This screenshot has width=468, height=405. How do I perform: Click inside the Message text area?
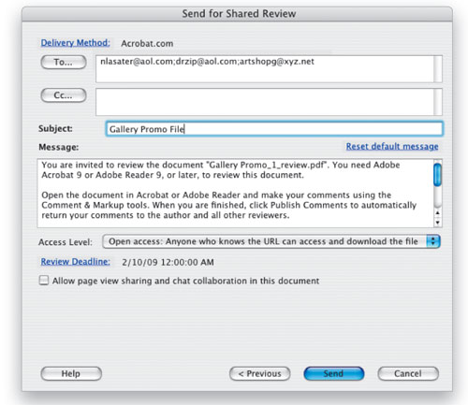(236, 194)
